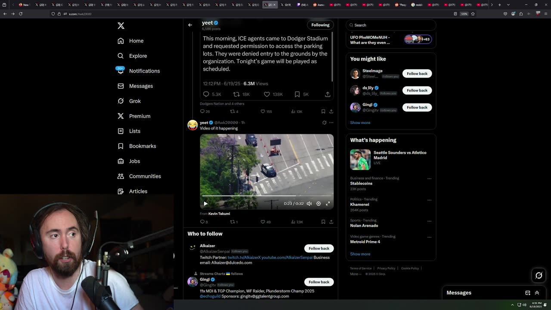The width and height of the screenshot is (551, 310).
Task: Open more options for Stablecoins trend
Action: pyautogui.click(x=429, y=179)
